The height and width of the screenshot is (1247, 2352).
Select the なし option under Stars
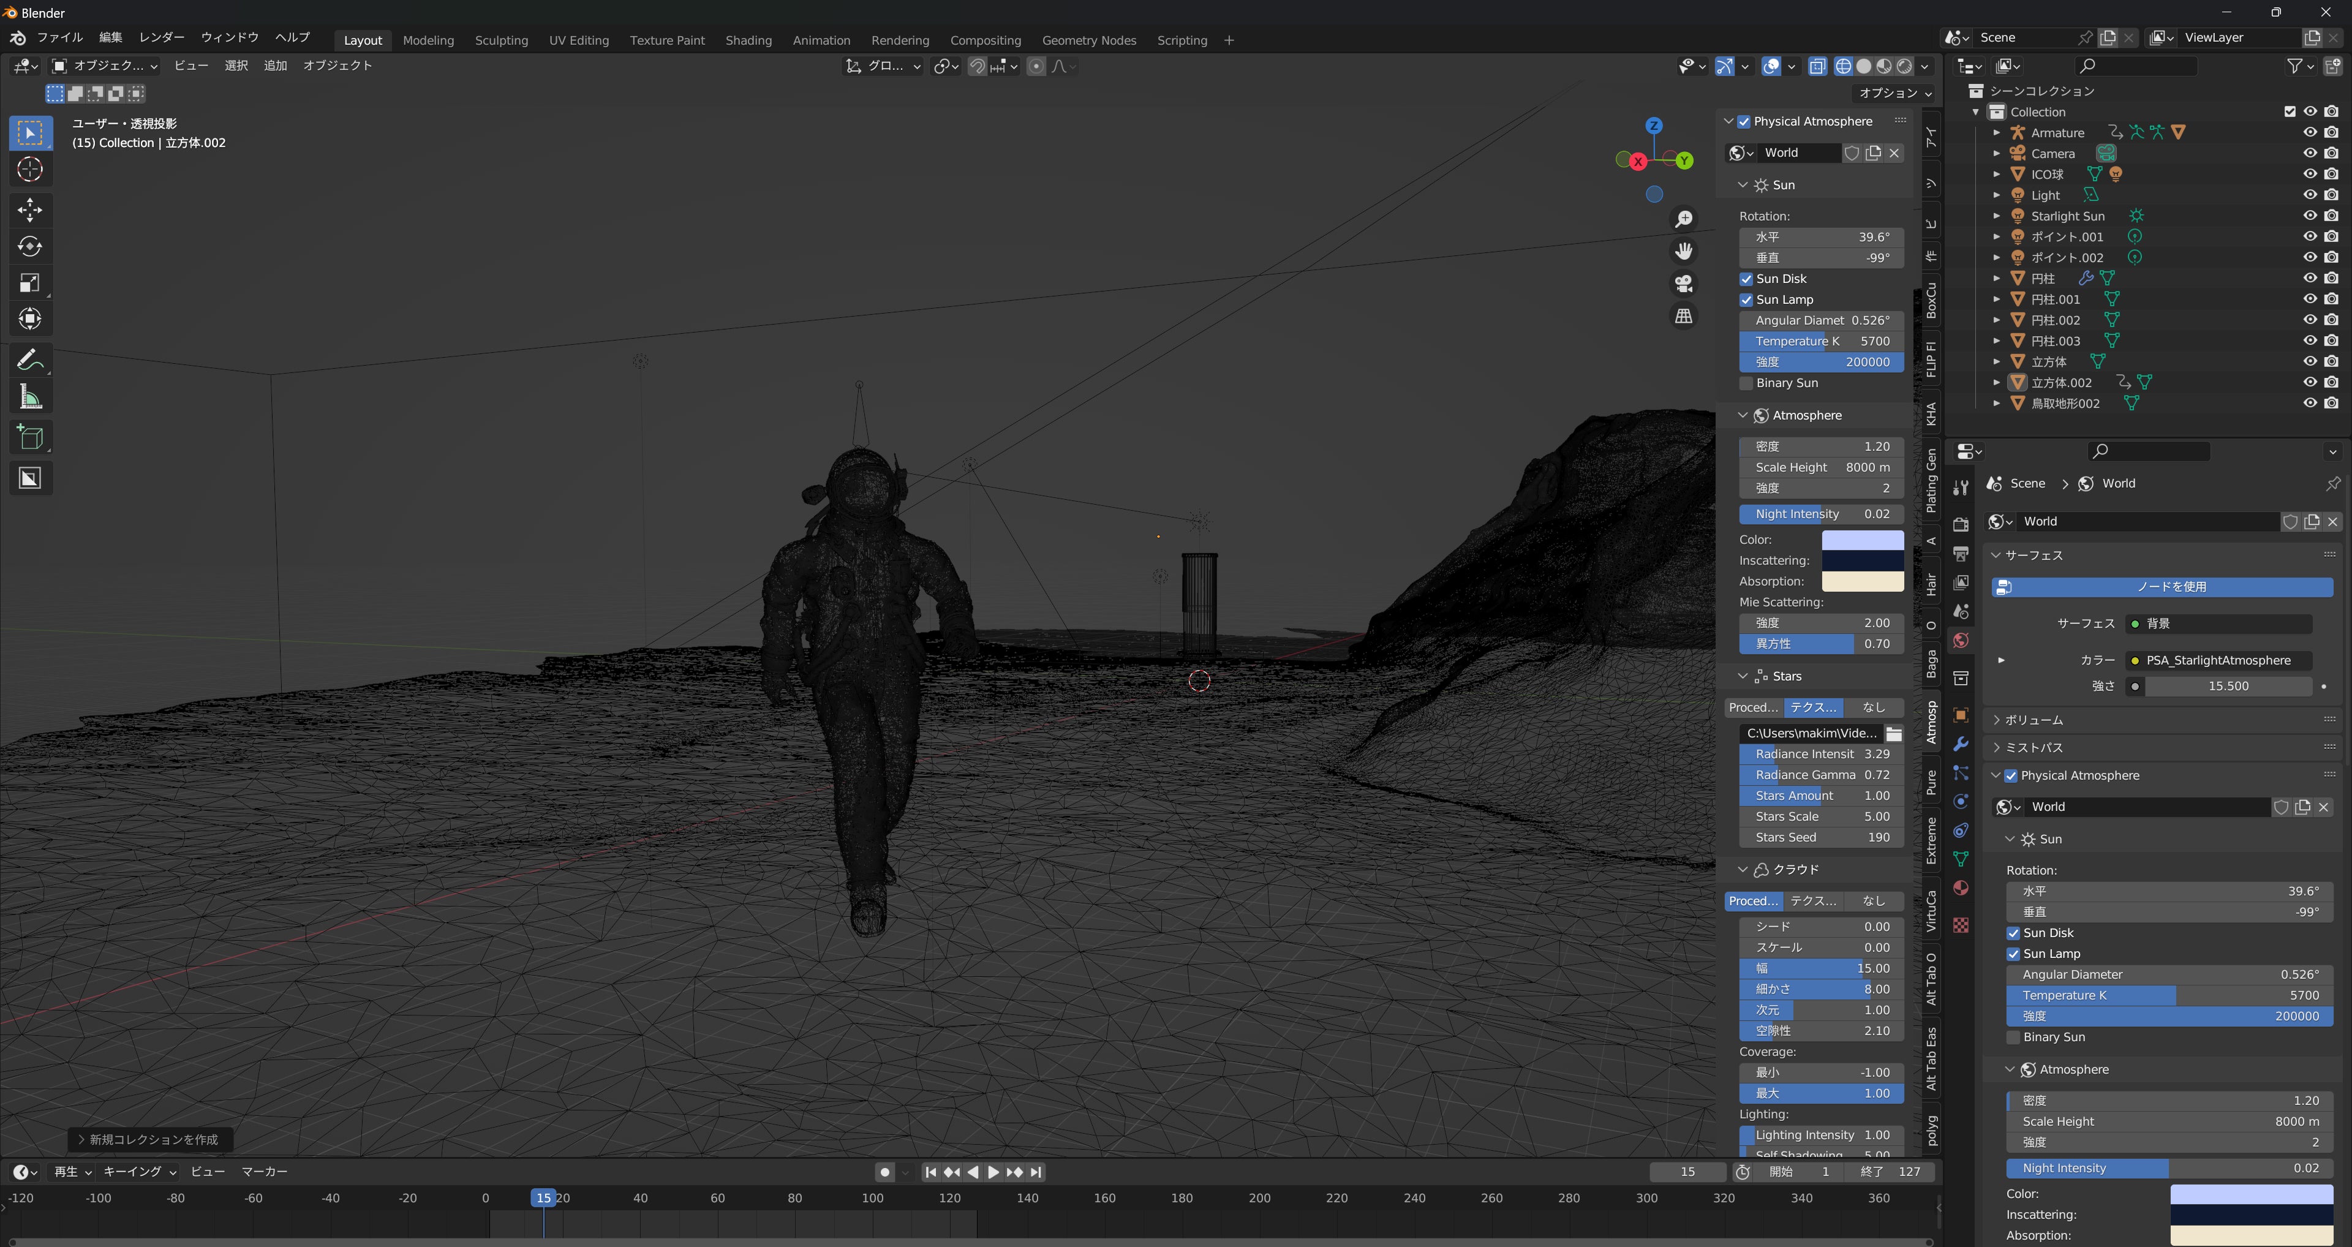click(x=1874, y=707)
